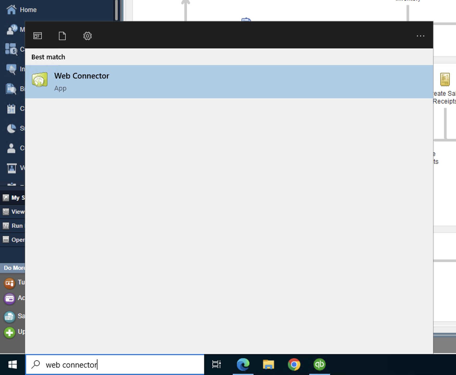Launch Google Chrome from taskbar

[294, 364]
